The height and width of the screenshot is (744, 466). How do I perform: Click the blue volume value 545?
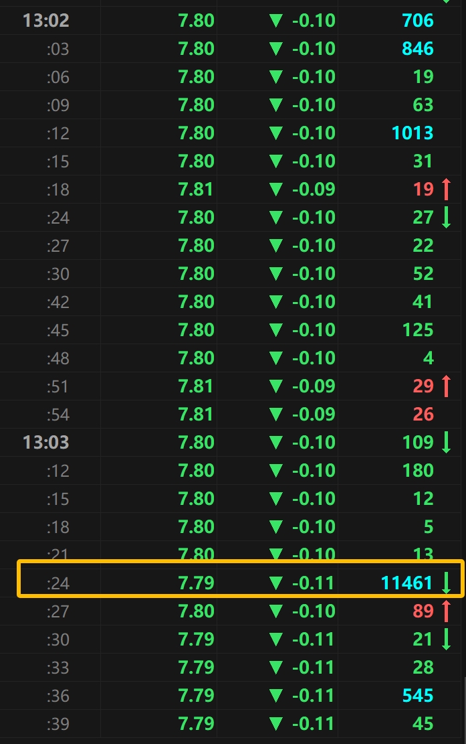click(x=418, y=696)
